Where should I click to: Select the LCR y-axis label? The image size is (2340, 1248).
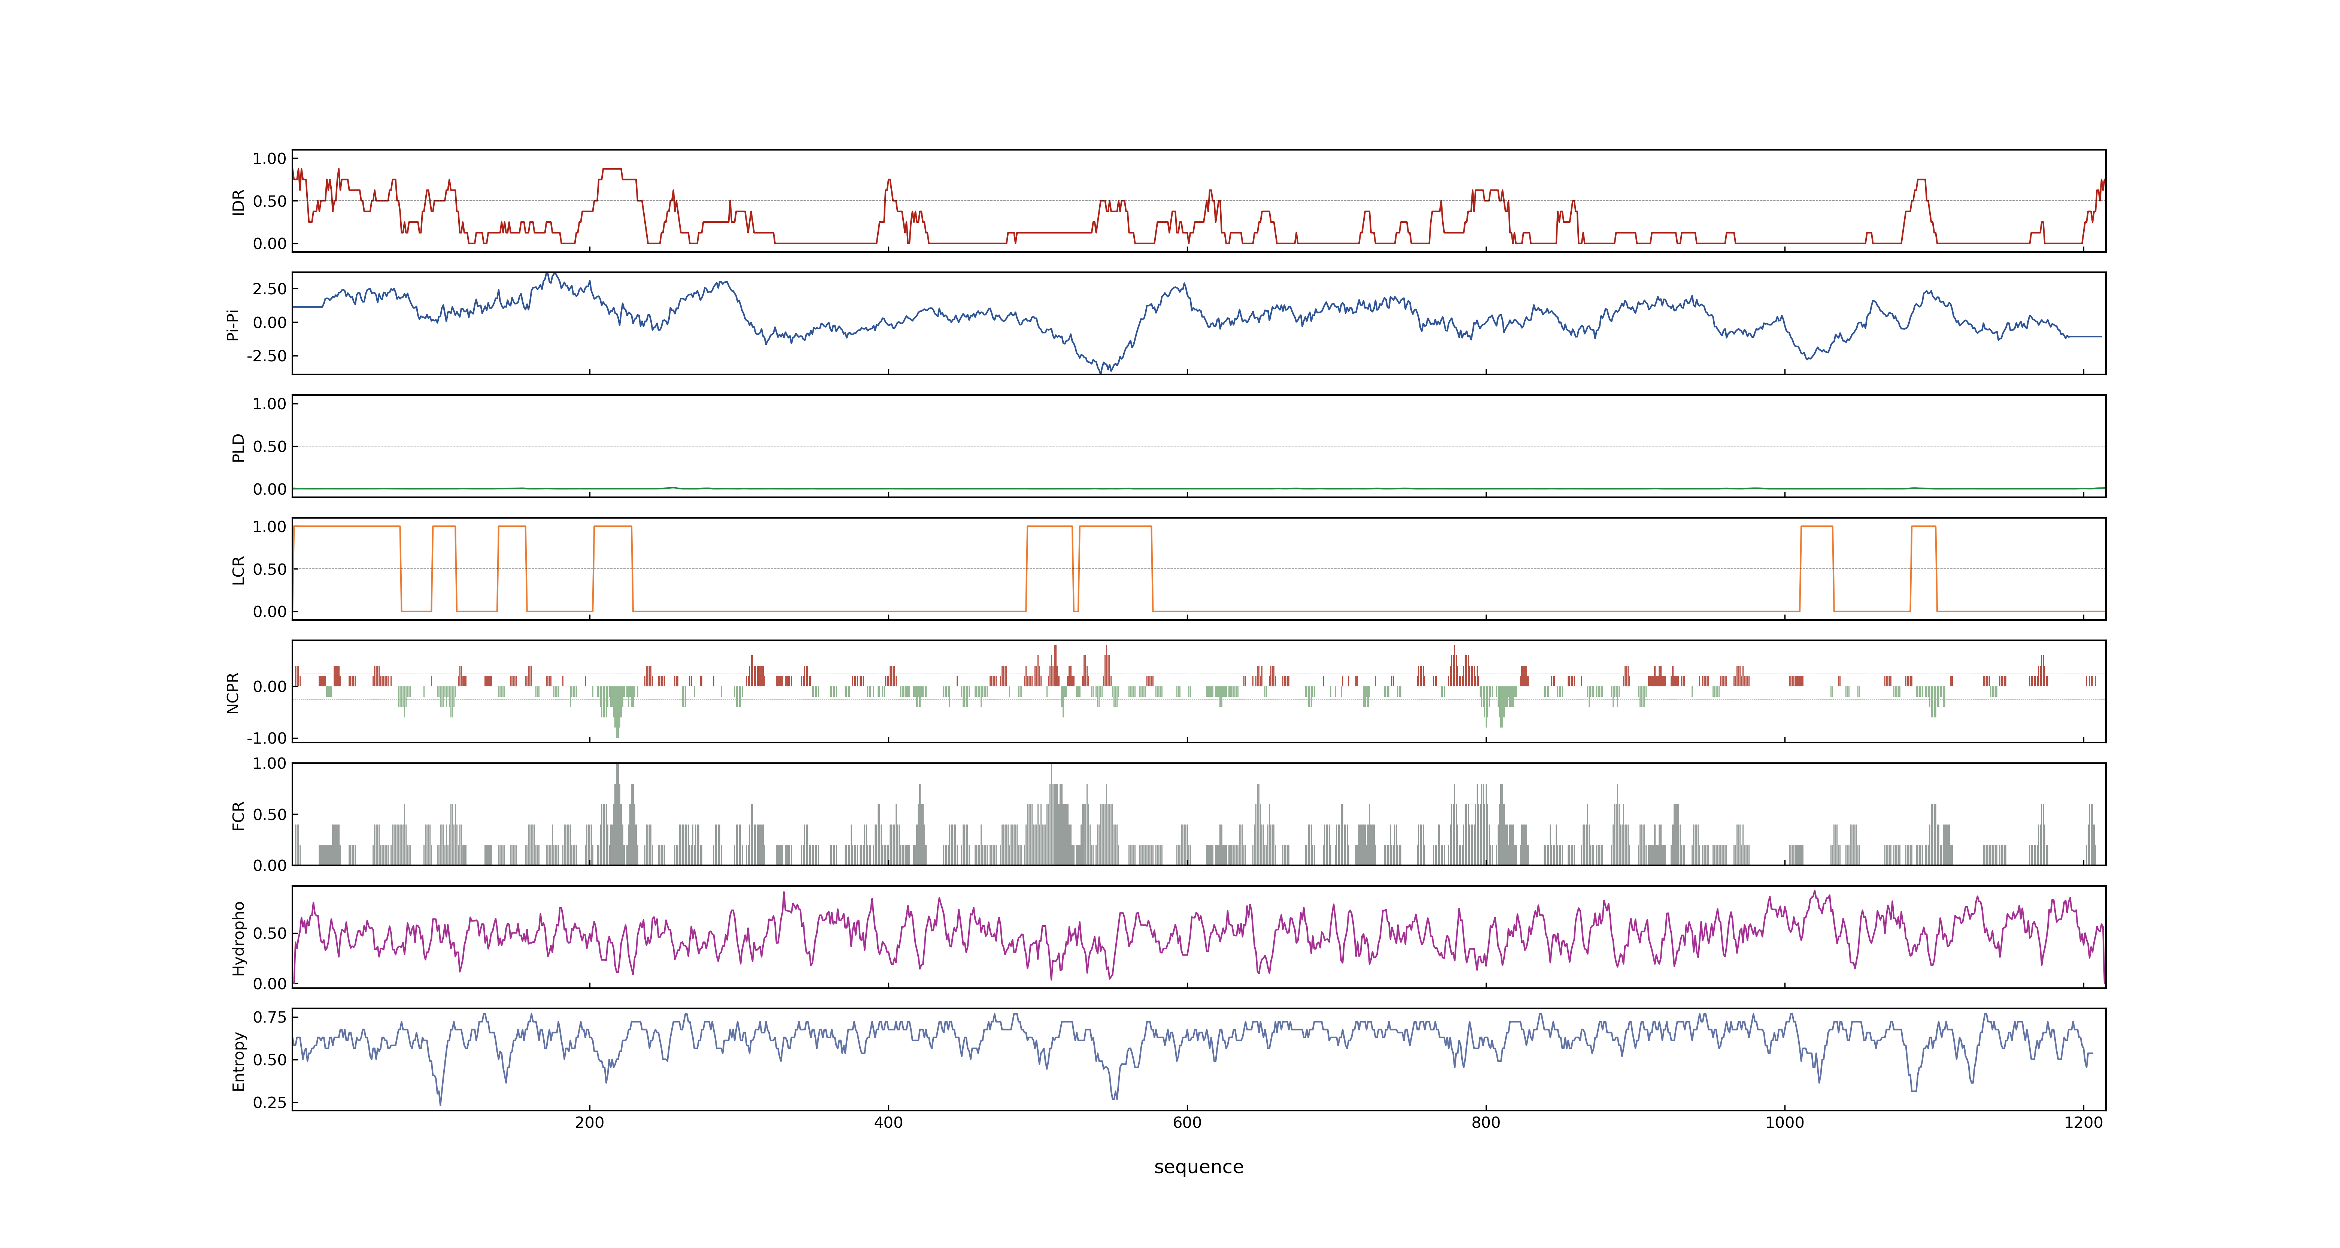tap(238, 570)
